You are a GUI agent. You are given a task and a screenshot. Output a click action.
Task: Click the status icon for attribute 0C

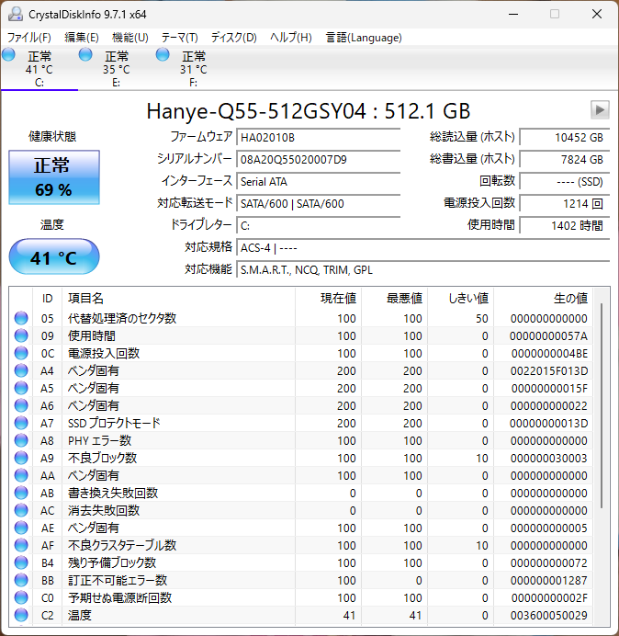click(21, 353)
